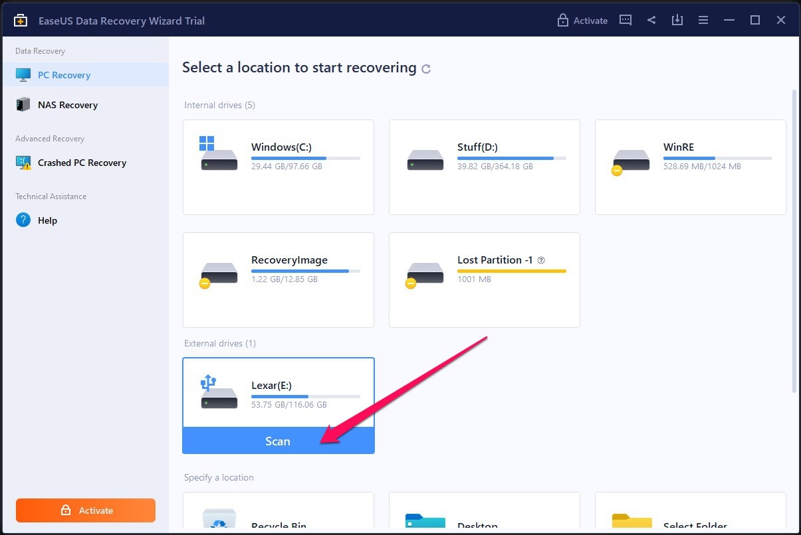Click the 'Specify a location' label
The image size is (801, 535).
click(x=219, y=477)
